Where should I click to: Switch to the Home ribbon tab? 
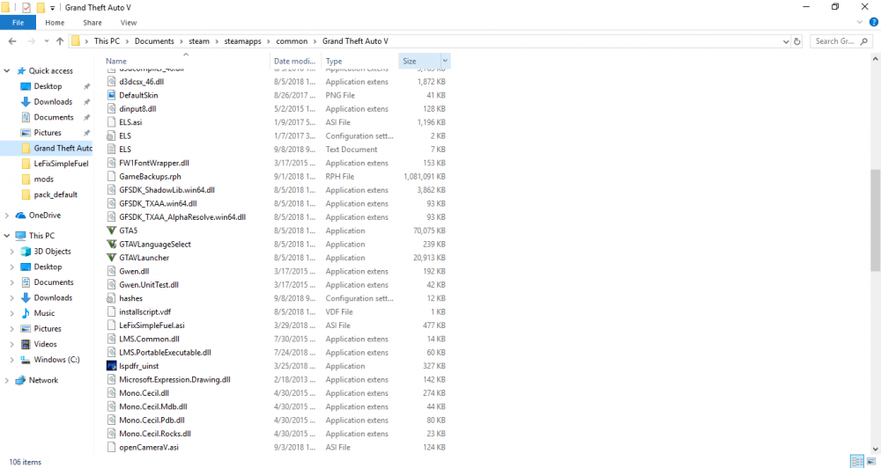55,23
